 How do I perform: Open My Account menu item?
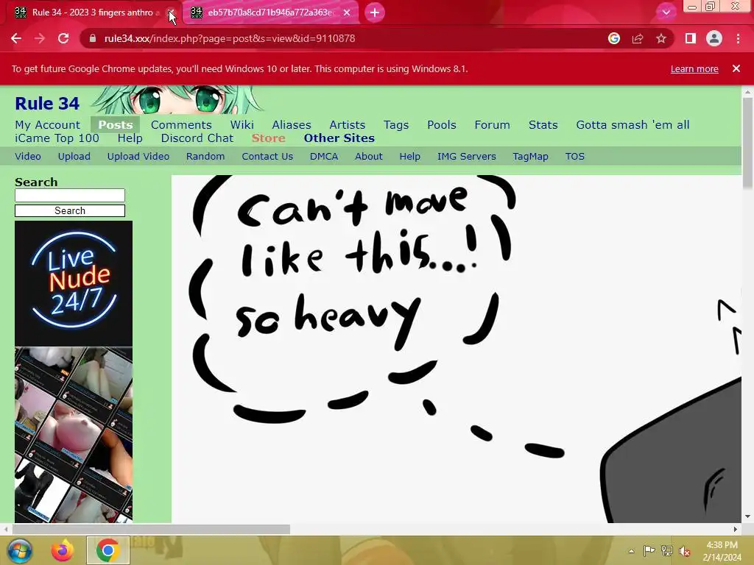coord(48,125)
